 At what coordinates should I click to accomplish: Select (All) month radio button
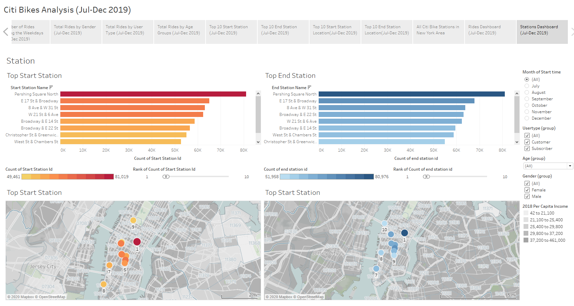(527, 80)
